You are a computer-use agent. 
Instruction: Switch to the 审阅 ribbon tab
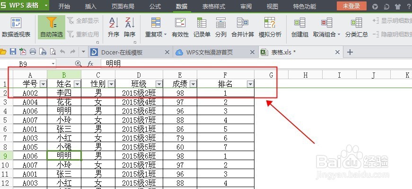tap(246, 6)
